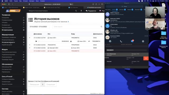Go back in Safari
Image resolution: width=169 pixels, height=95 pixels.
click(12, 4)
